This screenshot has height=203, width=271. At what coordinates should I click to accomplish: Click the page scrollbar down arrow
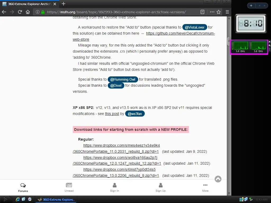click(229, 193)
